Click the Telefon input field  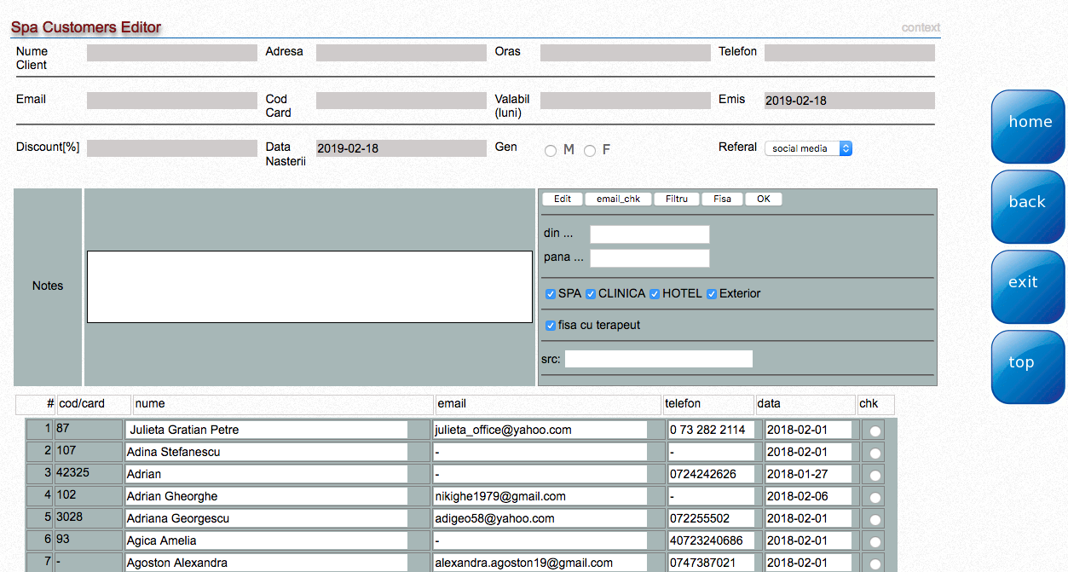[849, 53]
